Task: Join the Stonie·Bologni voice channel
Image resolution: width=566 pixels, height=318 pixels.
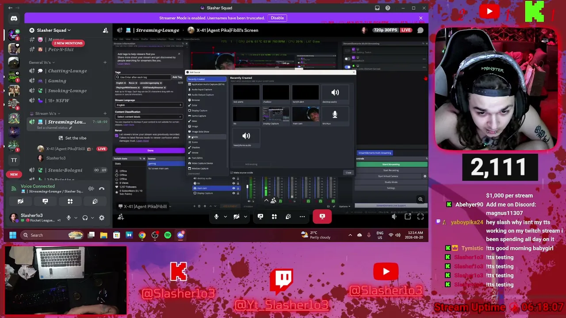Action: 67,170
